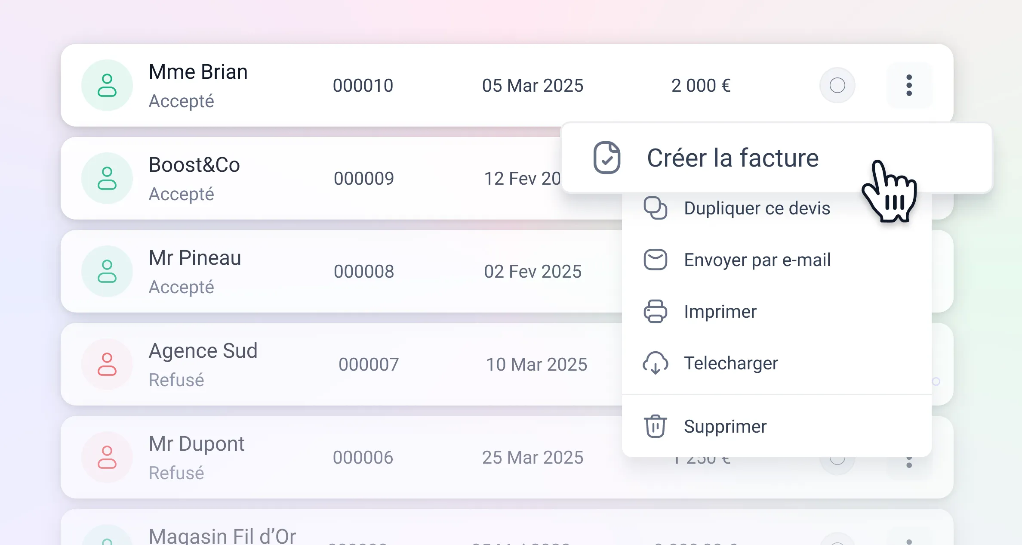Click quote number 000008 on Mr Pineau's row

coord(364,271)
